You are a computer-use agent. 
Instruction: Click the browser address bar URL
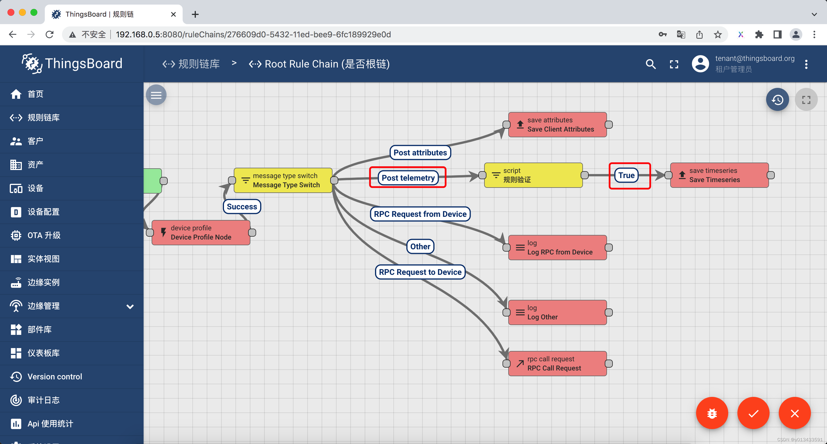coord(253,34)
